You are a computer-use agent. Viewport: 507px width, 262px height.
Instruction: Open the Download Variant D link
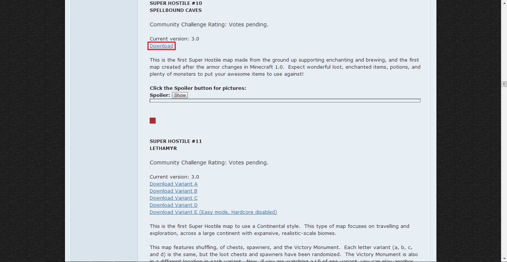click(173, 205)
